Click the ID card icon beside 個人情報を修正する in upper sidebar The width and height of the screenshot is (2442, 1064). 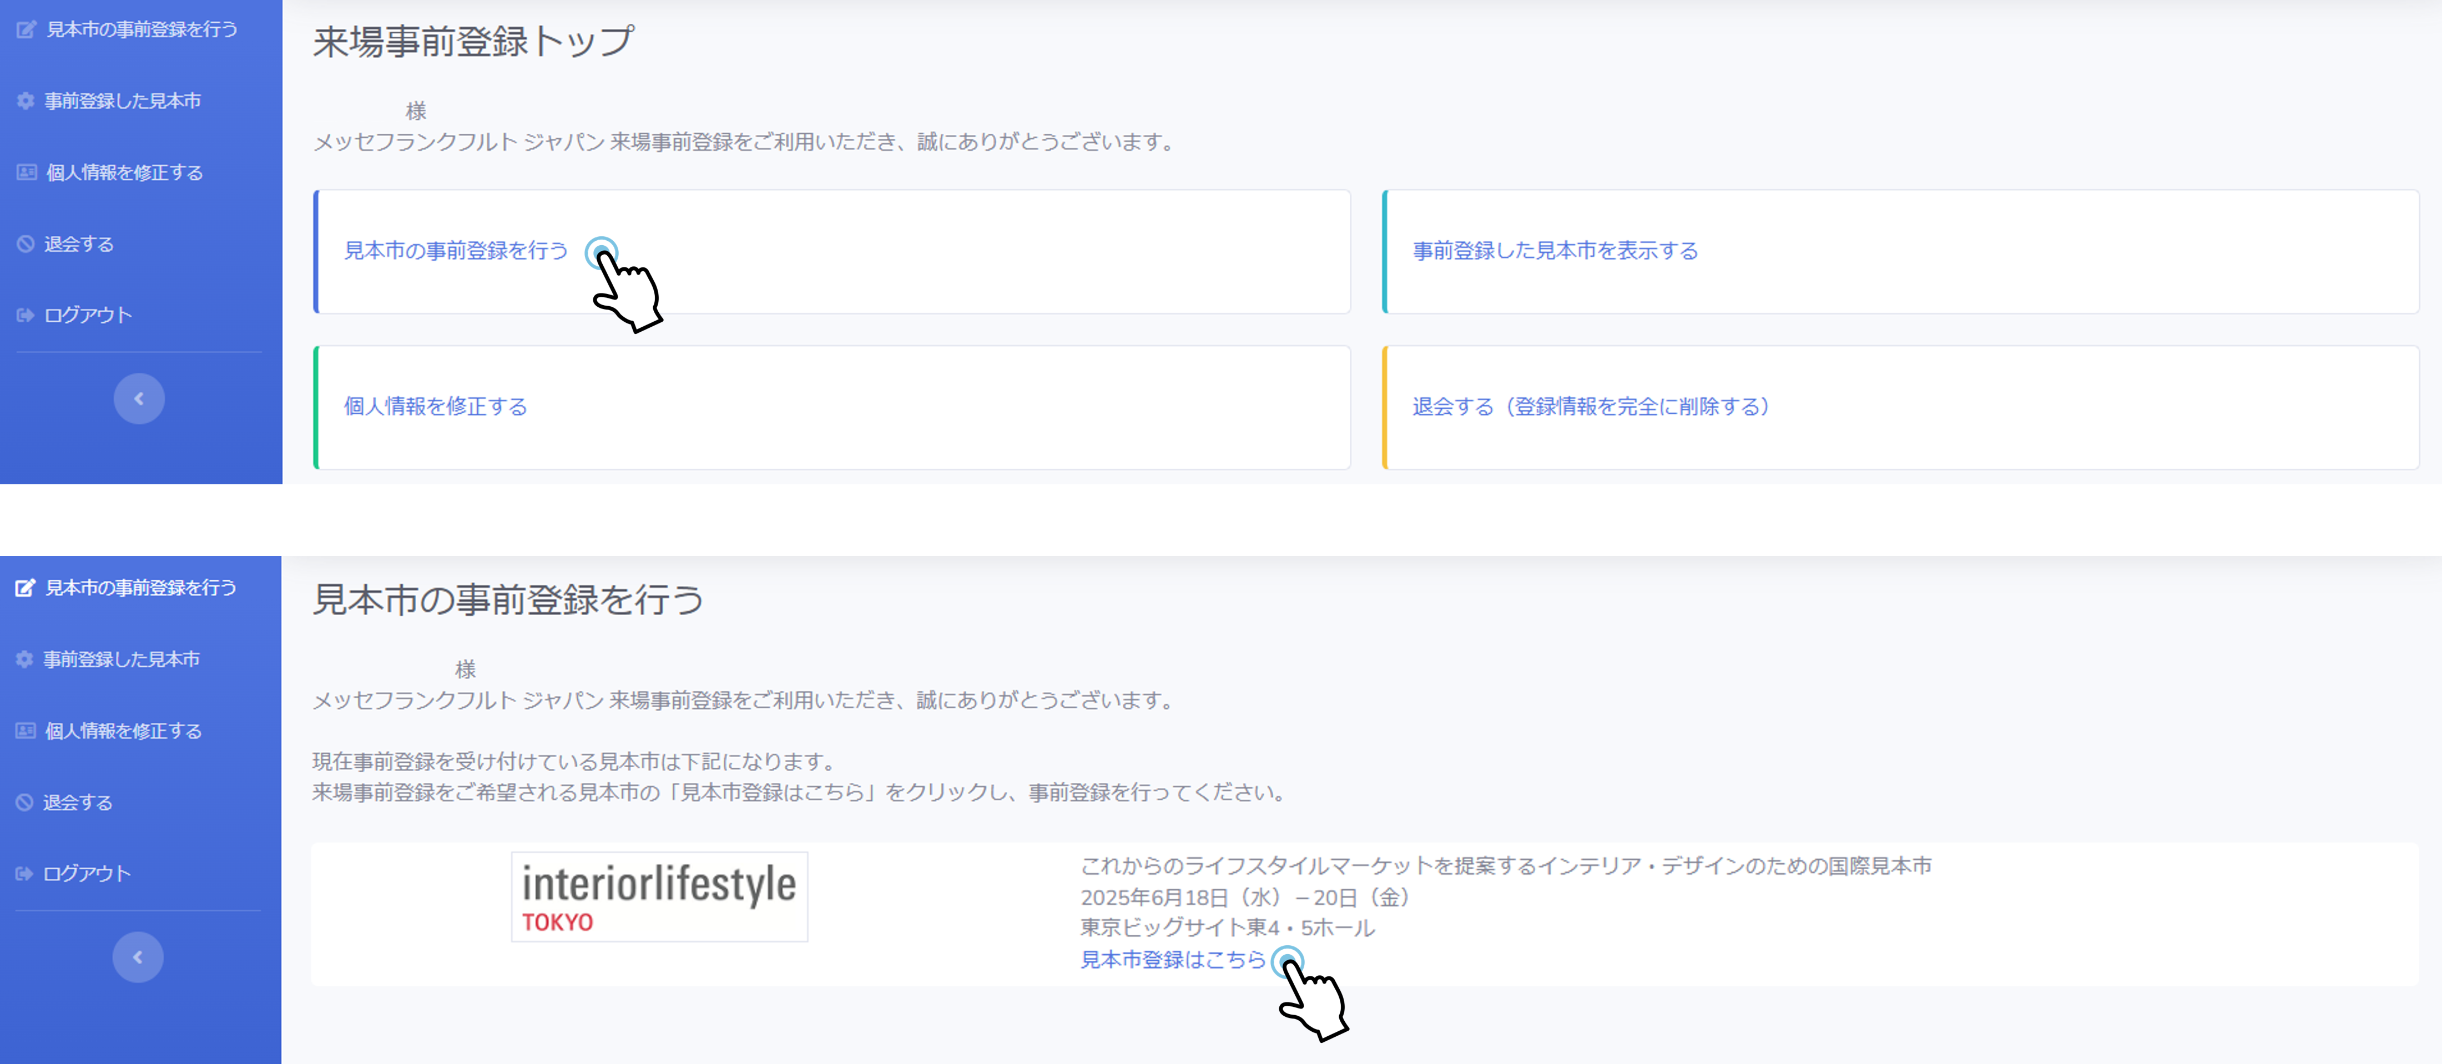tap(27, 173)
